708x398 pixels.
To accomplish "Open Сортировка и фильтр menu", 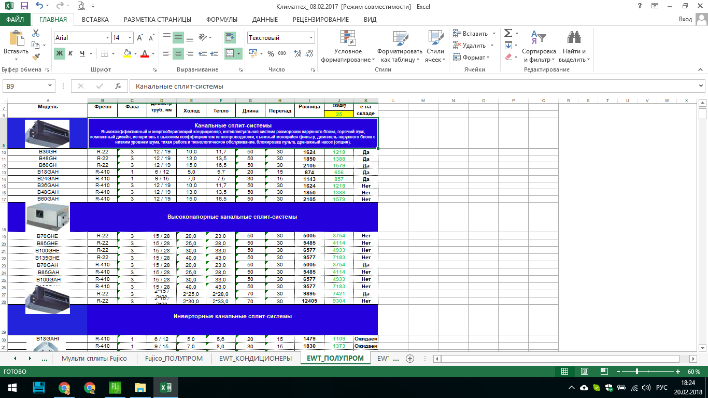I will 539,46.
